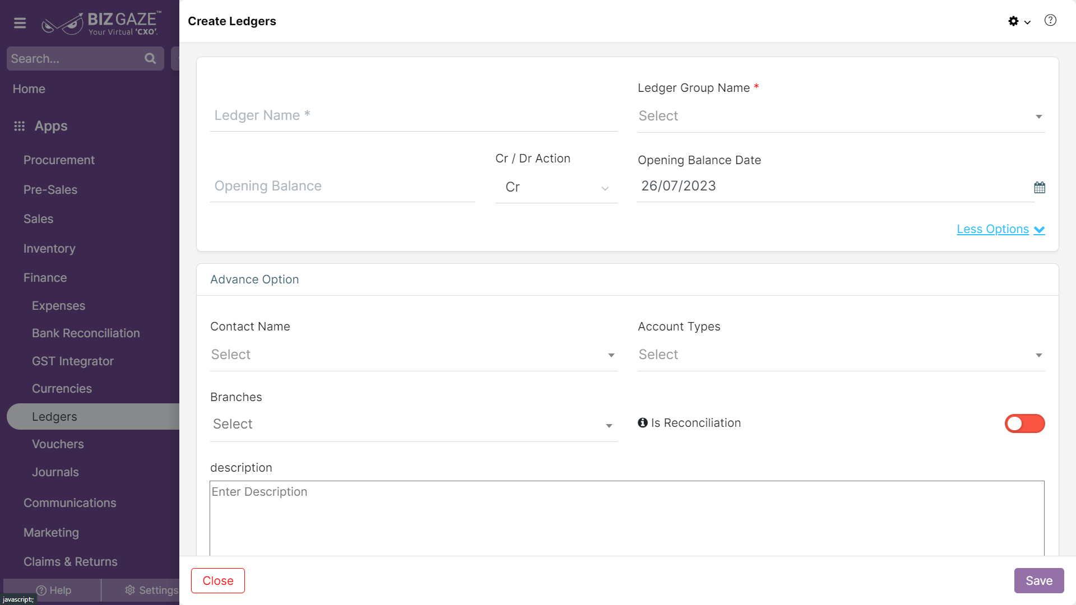Open GST Integrator in sidebar
1076x605 pixels.
(x=73, y=361)
